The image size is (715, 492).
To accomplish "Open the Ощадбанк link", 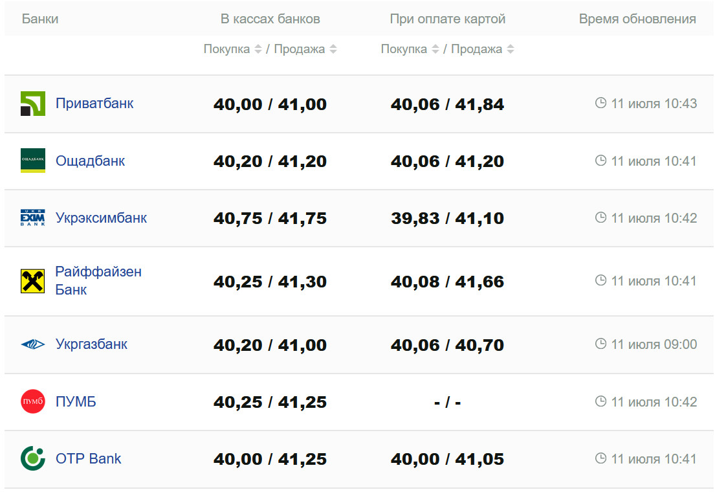I will tap(90, 161).
